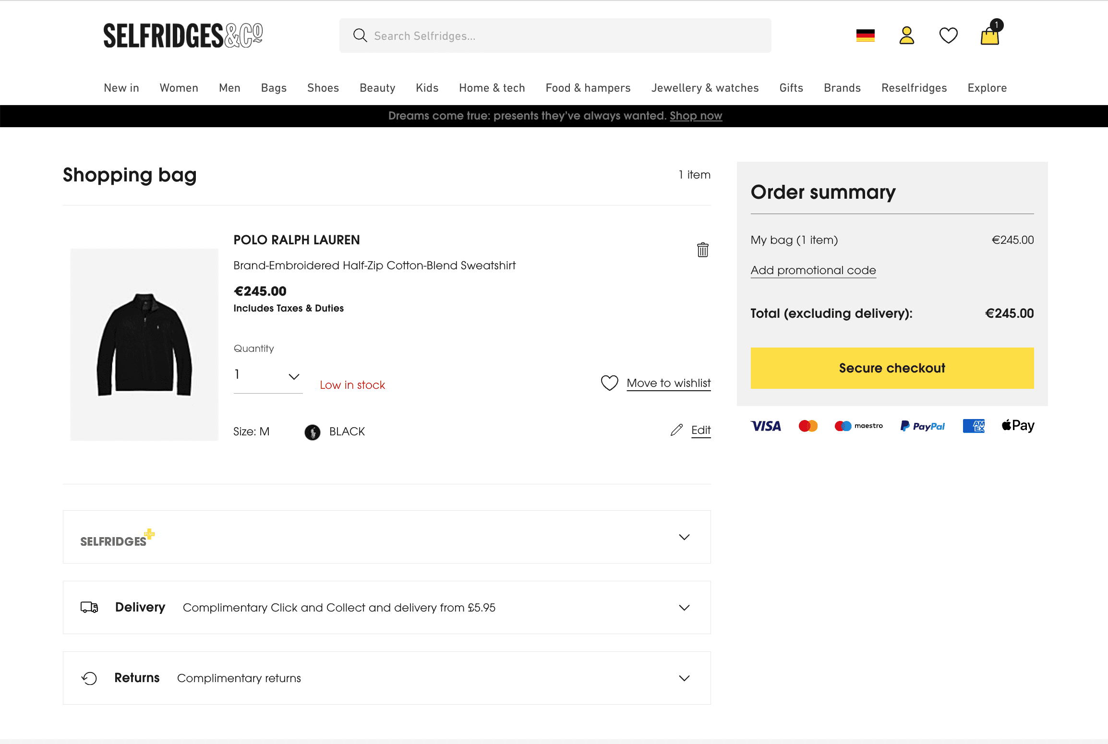Screen dimensions: 1108x744
Task: Click the German flag country selector icon
Action: point(865,36)
